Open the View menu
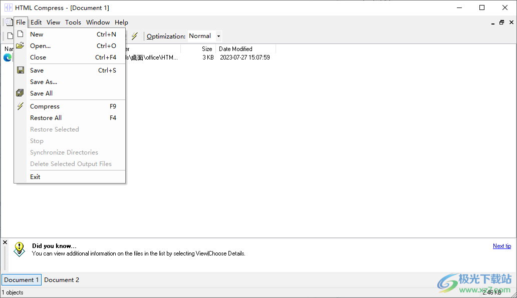517x298 pixels. [54, 22]
